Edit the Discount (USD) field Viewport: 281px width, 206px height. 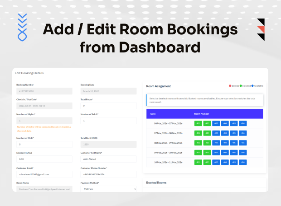(44, 159)
